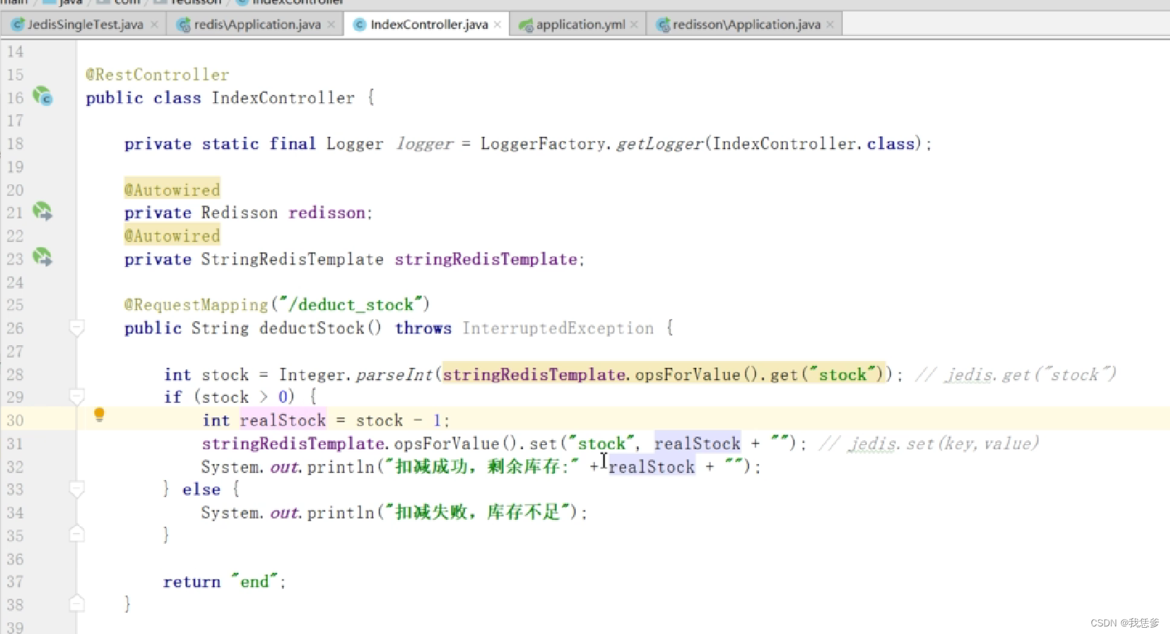Click parseInt on line 28
The width and height of the screenshot is (1170, 634).
[x=394, y=375]
